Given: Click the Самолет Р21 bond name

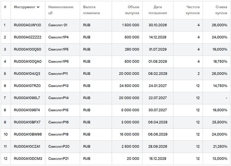Looking at the screenshot, I should click(58, 159).
